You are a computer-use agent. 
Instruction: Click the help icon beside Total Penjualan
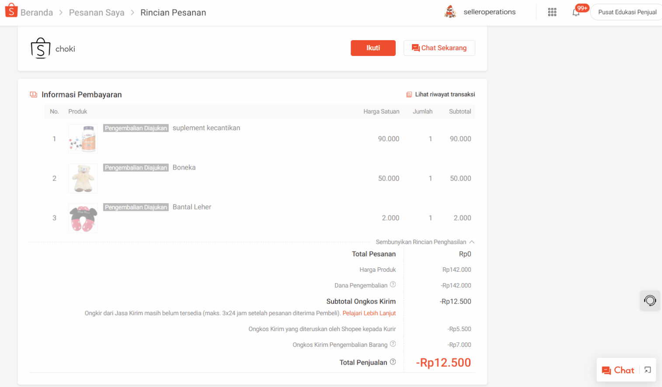[393, 362]
